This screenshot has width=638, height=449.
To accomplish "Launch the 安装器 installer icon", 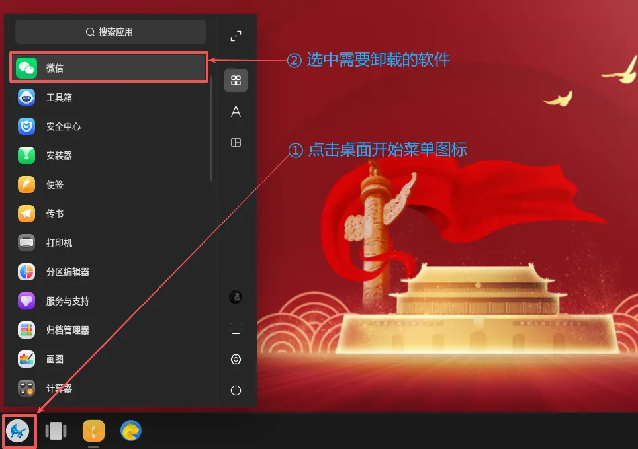I will click(26, 155).
